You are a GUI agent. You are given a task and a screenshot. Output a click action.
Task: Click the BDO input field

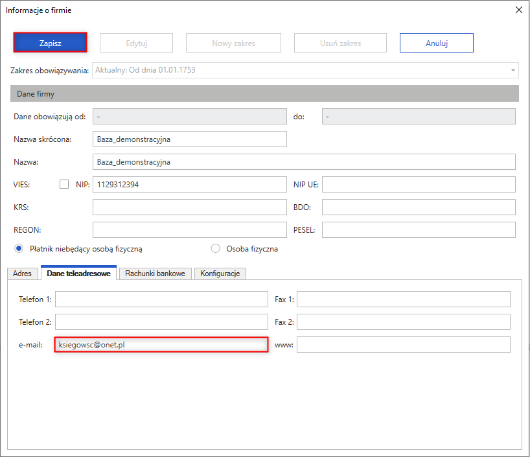[x=419, y=207]
